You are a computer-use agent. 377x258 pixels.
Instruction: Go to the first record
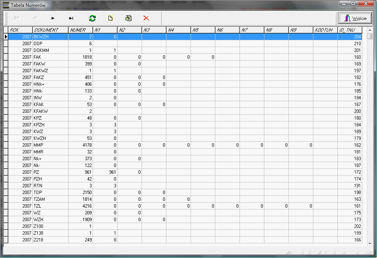point(17,18)
